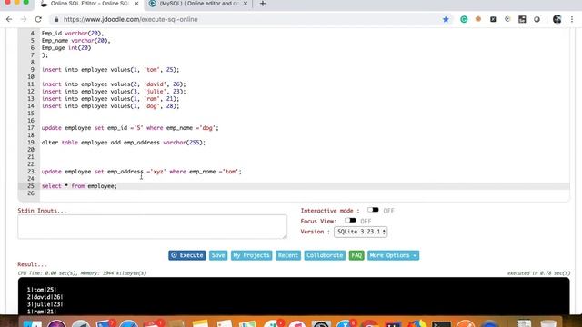
Task: Open the Trash in the Dock
Action: click(548, 323)
